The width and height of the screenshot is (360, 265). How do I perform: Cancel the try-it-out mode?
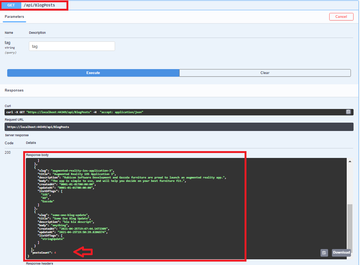(341, 17)
